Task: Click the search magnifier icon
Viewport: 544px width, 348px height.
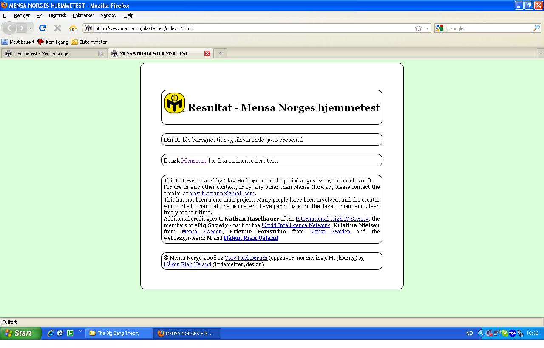Action: 536,28
